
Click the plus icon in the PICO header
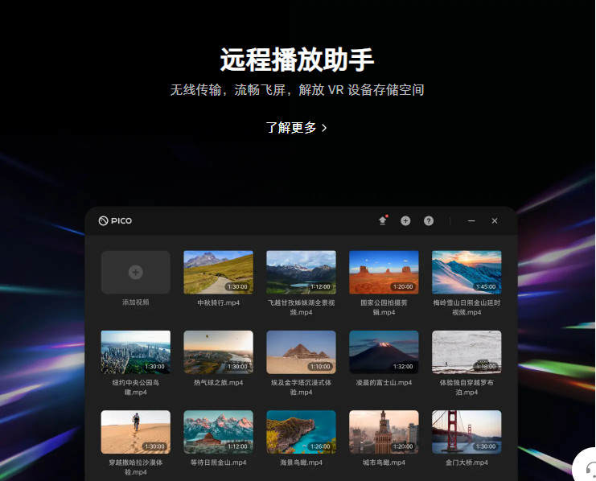[405, 221]
